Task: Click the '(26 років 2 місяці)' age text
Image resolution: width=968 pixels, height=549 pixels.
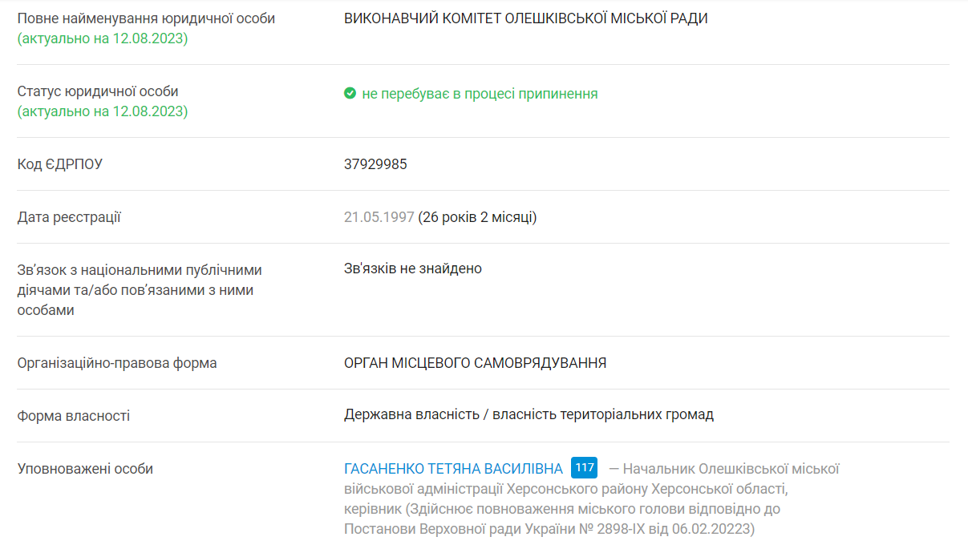Action: point(477,217)
